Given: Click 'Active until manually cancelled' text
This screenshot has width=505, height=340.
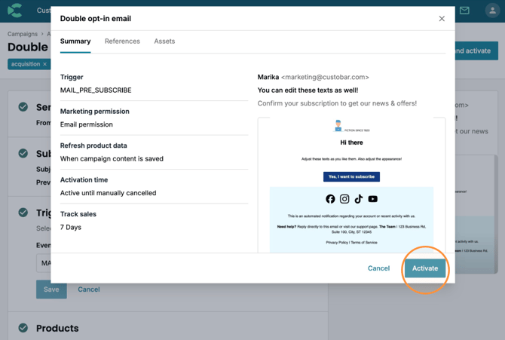Looking at the screenshot, I should 109,193.
